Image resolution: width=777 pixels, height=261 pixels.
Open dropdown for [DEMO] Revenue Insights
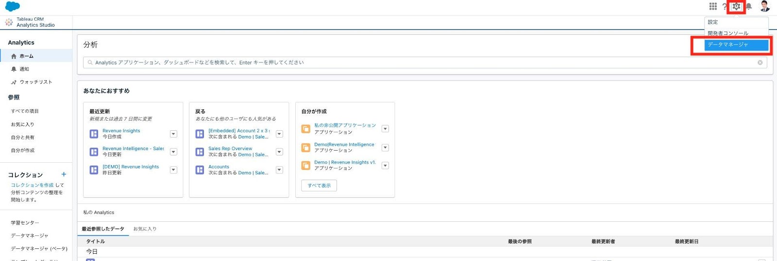pyautogui.click(x=173, y=170)
